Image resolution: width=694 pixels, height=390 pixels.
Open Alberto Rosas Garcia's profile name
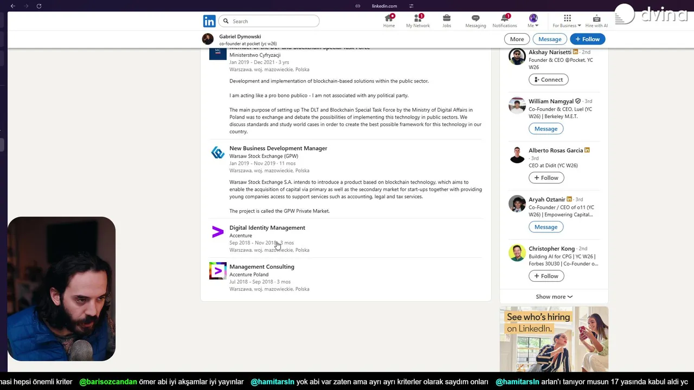click(x=556, y=150)
